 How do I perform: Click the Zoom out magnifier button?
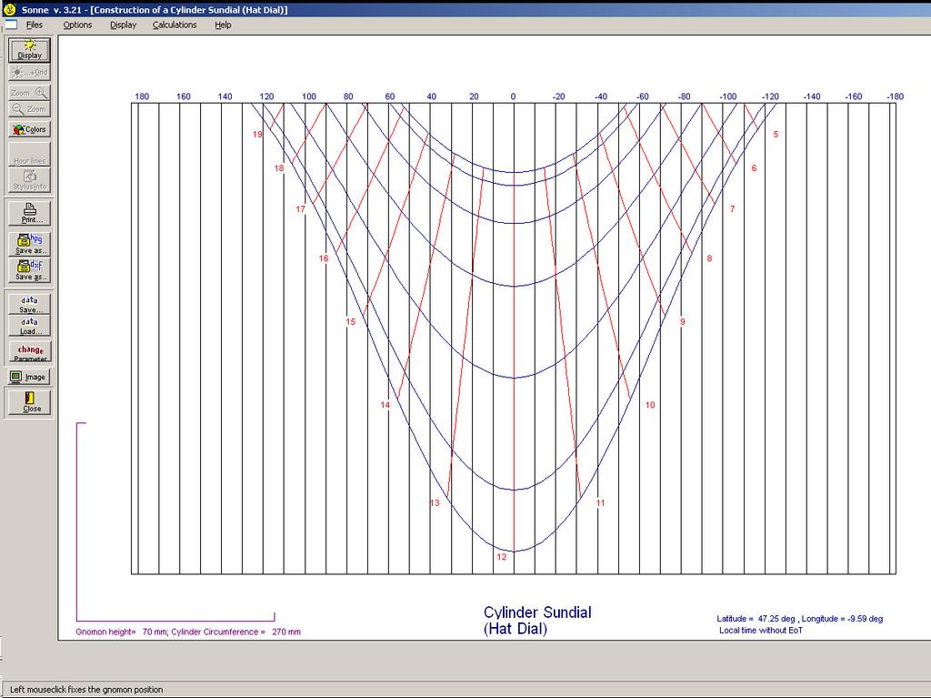point(29,109)
